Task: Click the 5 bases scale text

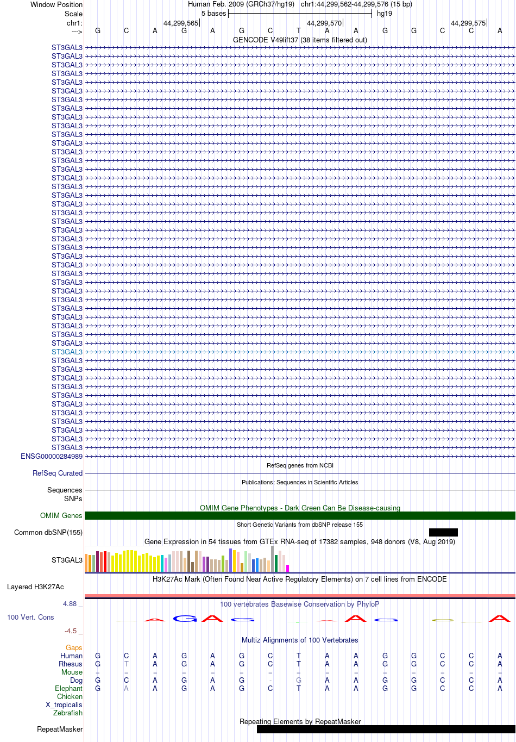Action: [213, 13]
